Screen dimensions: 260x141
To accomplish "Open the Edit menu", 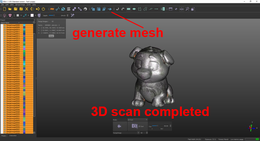I will tap(7, 5).
